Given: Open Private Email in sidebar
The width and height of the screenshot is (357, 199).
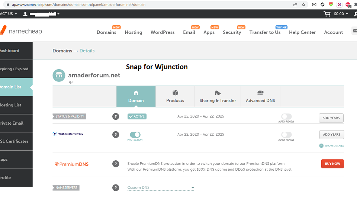Looking at the screenshot, I should (x=16, y=123).
